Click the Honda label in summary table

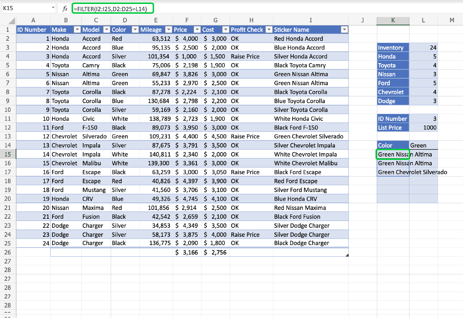click(393, 56)
